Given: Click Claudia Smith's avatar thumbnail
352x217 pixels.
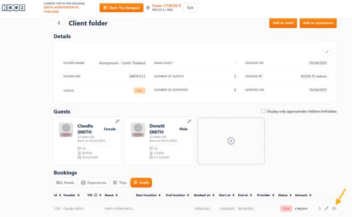Looking at the screenshot, I should coord(66,130).
